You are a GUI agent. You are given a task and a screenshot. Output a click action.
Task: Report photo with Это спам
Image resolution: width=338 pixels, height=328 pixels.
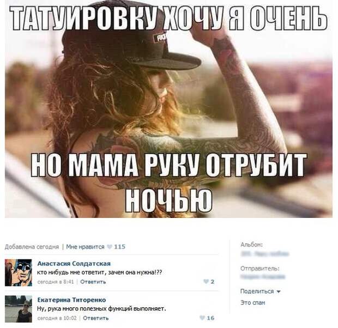coord(252,302)
